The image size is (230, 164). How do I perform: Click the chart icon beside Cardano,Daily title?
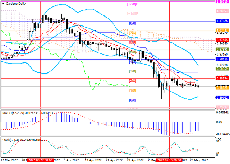click(3, 3)
